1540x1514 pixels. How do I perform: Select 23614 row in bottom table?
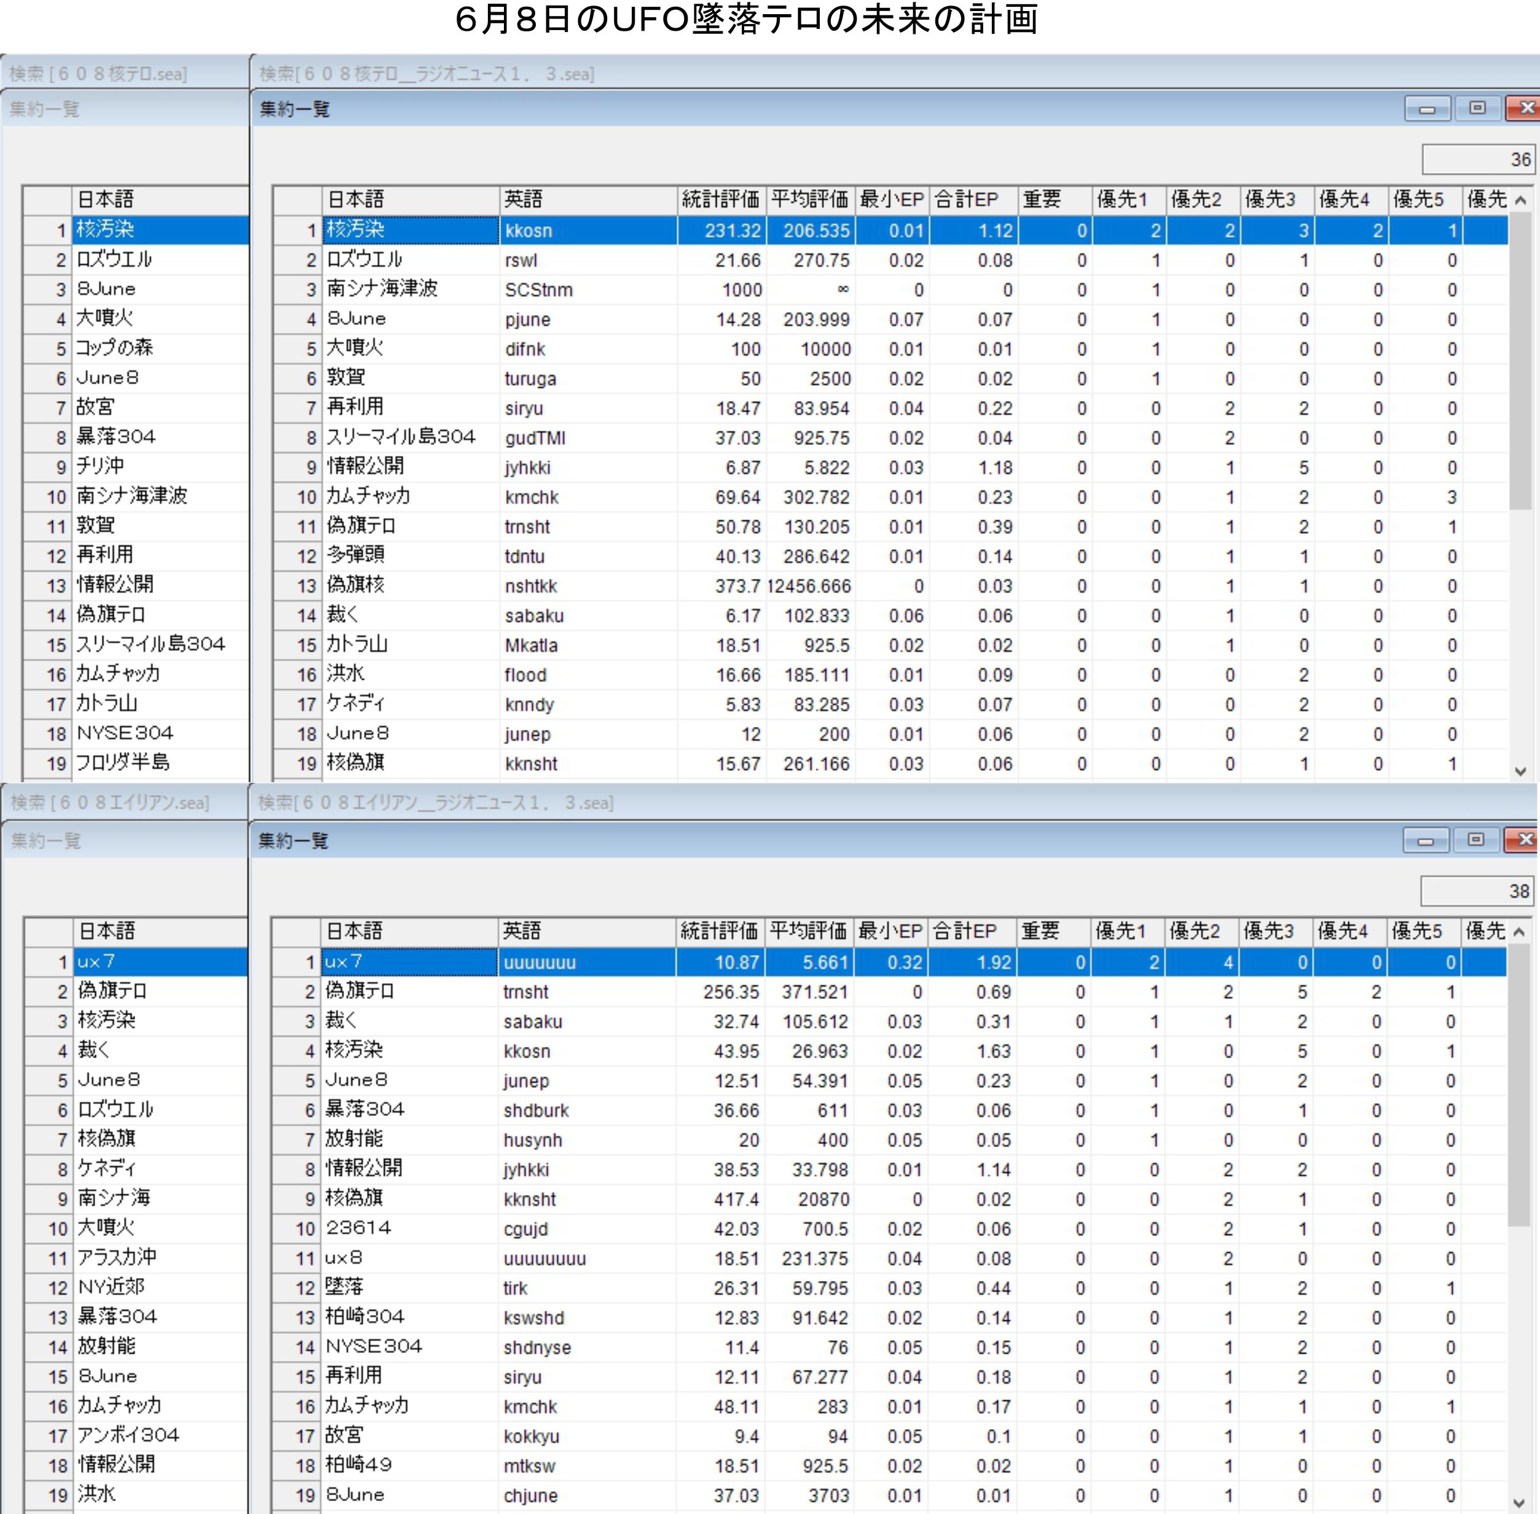(x=889, y=1228)
